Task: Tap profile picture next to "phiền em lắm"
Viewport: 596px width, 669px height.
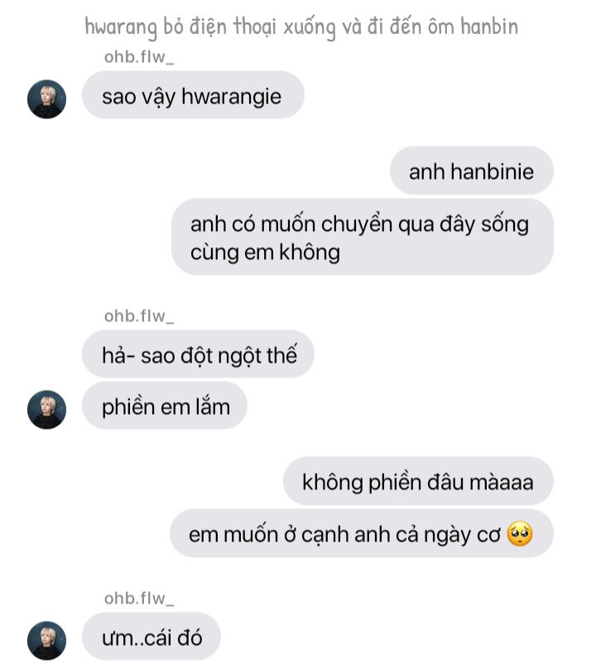Action: 46,409
